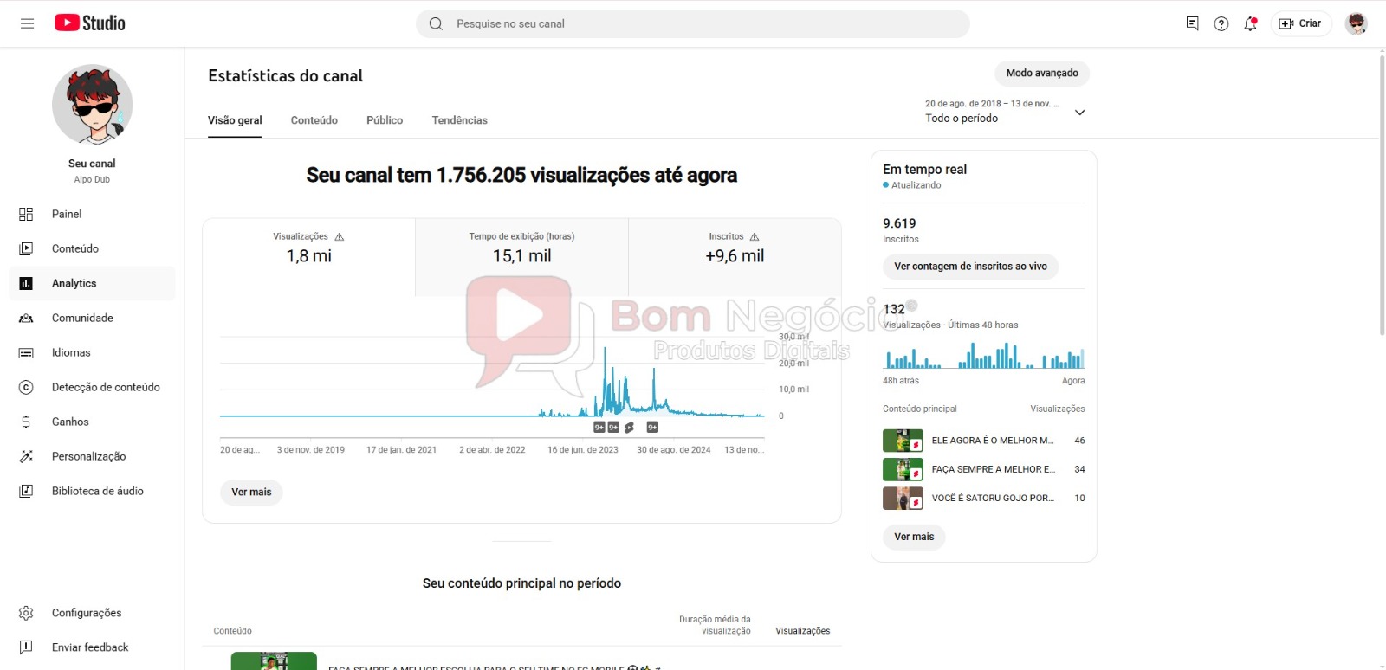Click the YouTube Studio logo
Image resolution: width=1386 pixels, height=670 pixels.
(x=90, y=23)
